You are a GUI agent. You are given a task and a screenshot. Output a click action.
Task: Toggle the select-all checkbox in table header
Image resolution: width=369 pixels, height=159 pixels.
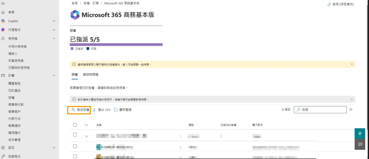click(x=75, y=125)
